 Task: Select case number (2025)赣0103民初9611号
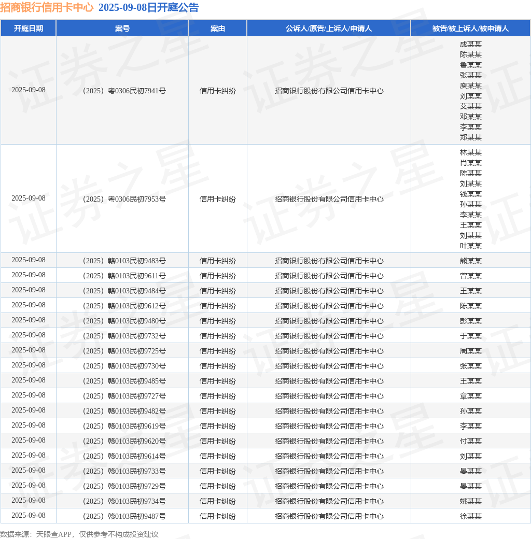tap(124, 276)
